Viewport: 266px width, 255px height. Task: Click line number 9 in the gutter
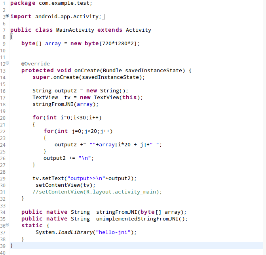[4, 44]
